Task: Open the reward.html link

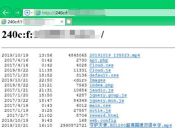Action: point(104,115)
